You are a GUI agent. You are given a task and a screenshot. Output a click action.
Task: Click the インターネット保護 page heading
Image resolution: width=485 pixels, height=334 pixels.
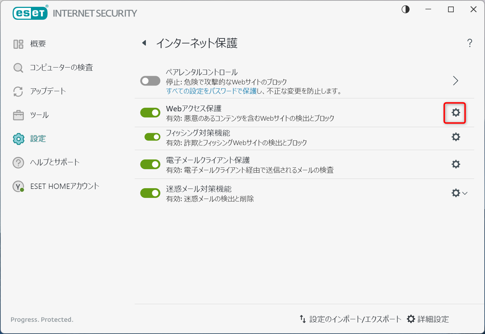(x=197, y=43)
